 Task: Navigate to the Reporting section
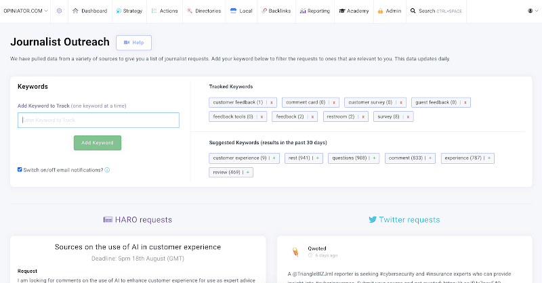pos(314,11)
